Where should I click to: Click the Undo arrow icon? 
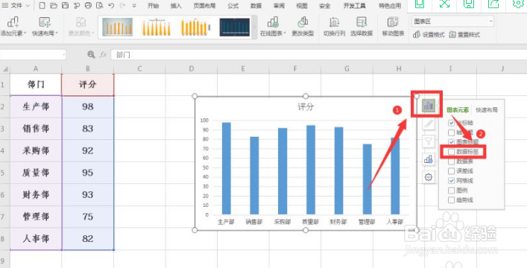[111, 6]
